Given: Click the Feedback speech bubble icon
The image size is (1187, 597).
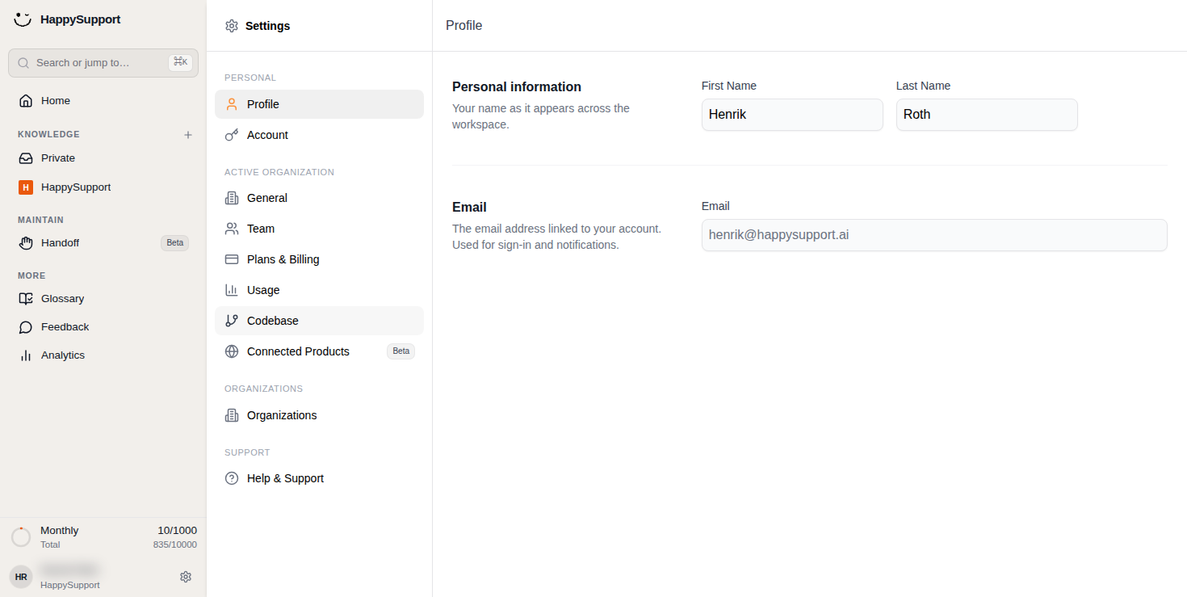Looking at the screenshot, I should (x=26, y=327).
